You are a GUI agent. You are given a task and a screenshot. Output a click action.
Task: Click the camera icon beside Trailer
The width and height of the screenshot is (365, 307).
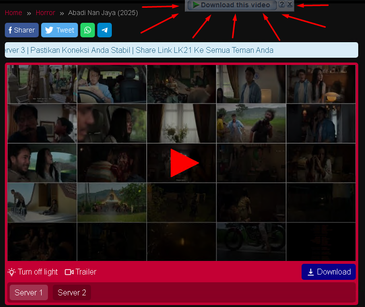point(69,272)
